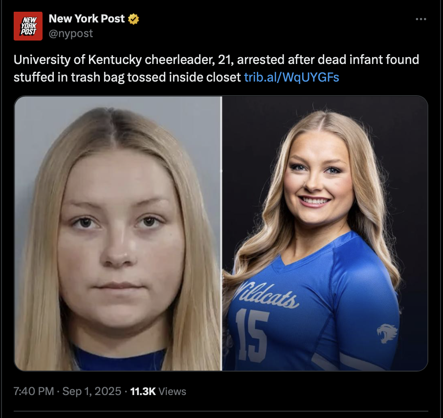
Task: Click the wildcat logo on the sleeve
Action: (387, 333)
